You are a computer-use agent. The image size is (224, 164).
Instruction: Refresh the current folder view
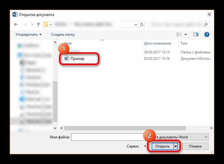pyautogui.click(x=141, y=24)
